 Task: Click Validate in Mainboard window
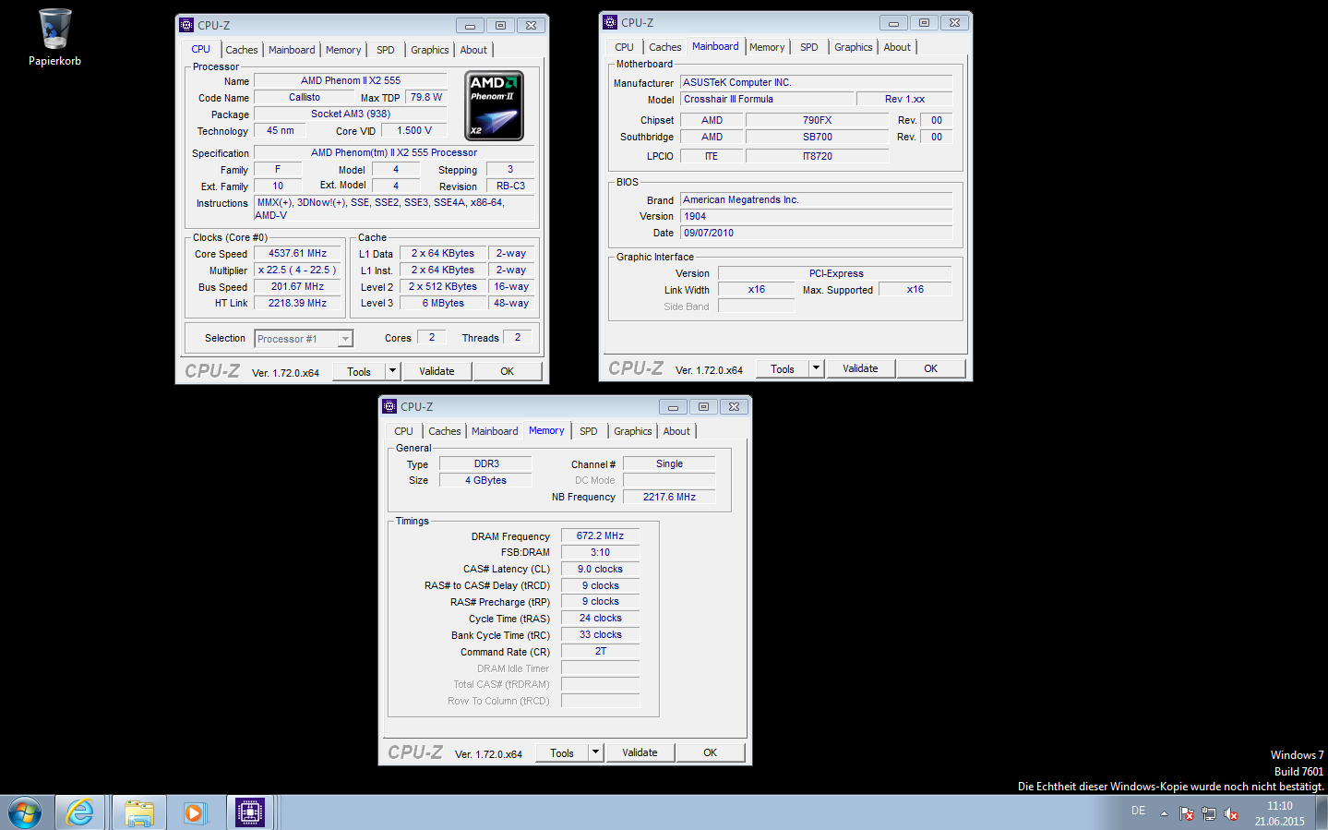tap(861, 368)
